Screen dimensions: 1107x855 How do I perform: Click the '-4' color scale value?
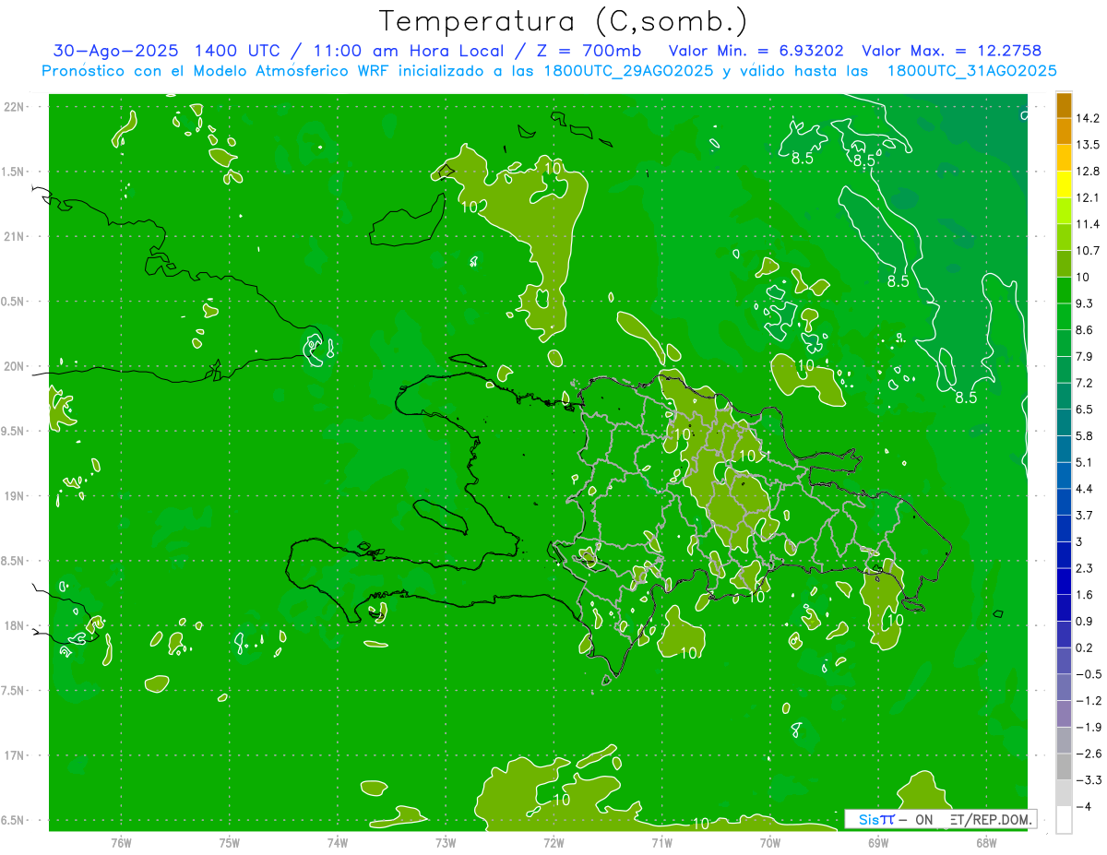tap(1083, 806)
